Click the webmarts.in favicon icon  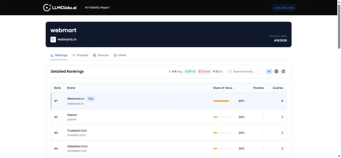[53, 39]
